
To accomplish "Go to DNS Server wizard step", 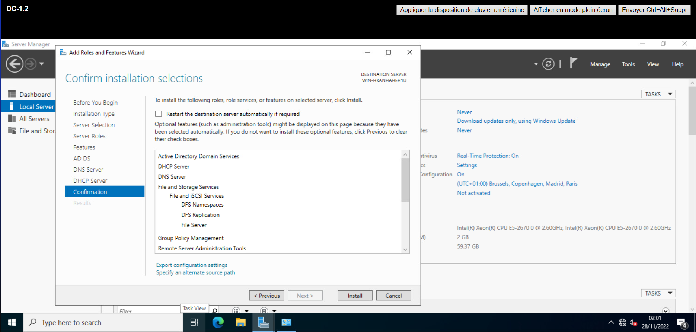I will coord(88,169).
